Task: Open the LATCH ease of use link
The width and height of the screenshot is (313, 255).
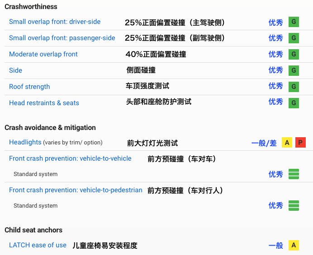Action: 38,245
